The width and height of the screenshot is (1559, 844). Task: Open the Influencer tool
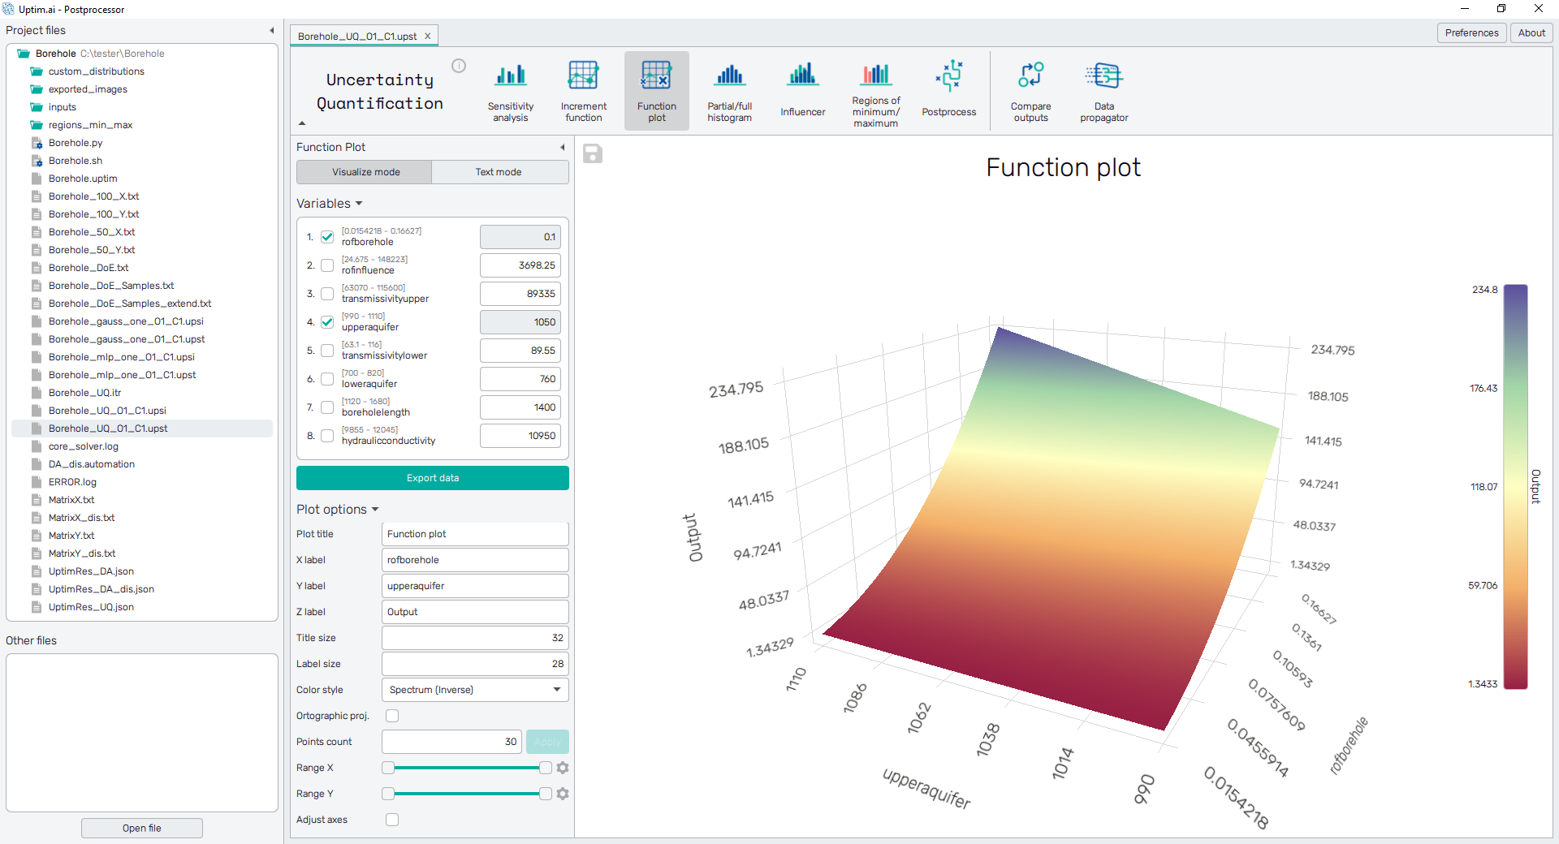tap(802, 92)
